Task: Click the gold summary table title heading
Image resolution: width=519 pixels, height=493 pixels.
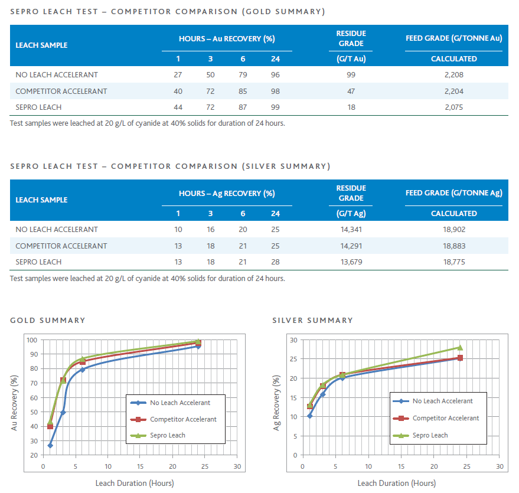Action: (168, 12)
